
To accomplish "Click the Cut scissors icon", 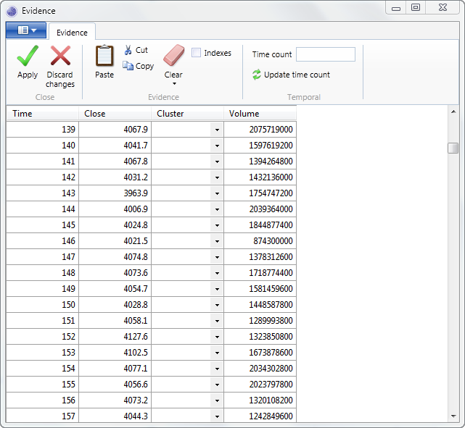I will pyautogui.click(x=128, y=50).
